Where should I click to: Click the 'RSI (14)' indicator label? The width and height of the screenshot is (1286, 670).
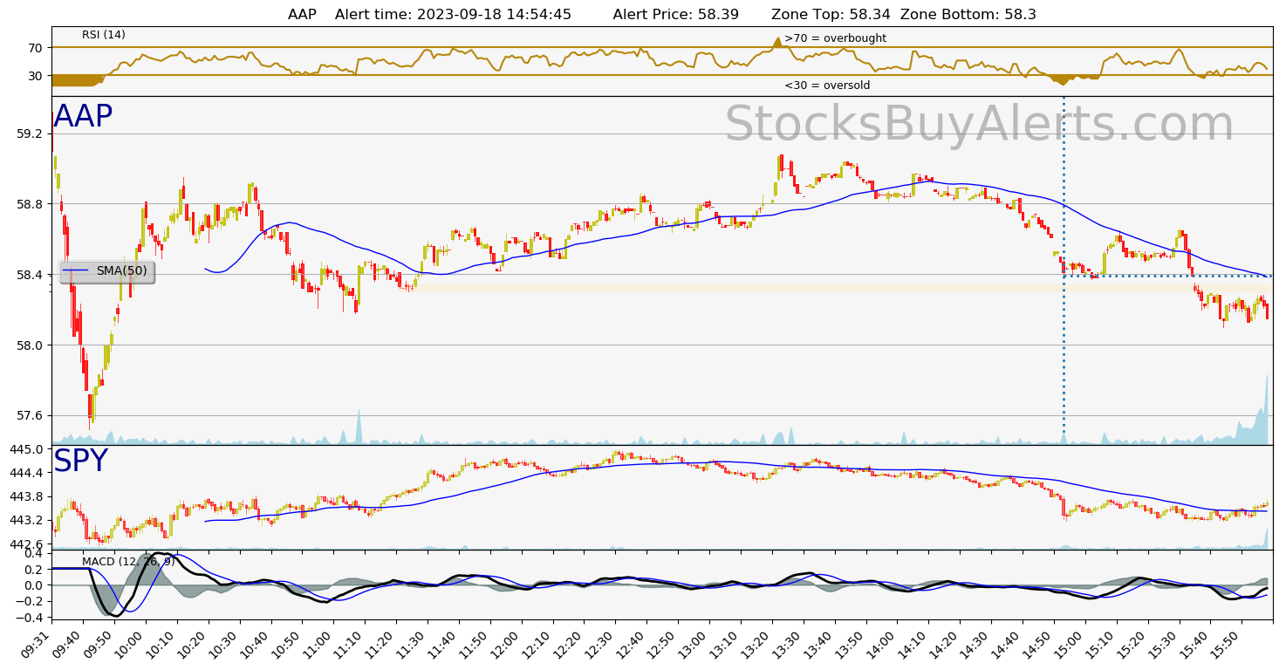point(104,35)
